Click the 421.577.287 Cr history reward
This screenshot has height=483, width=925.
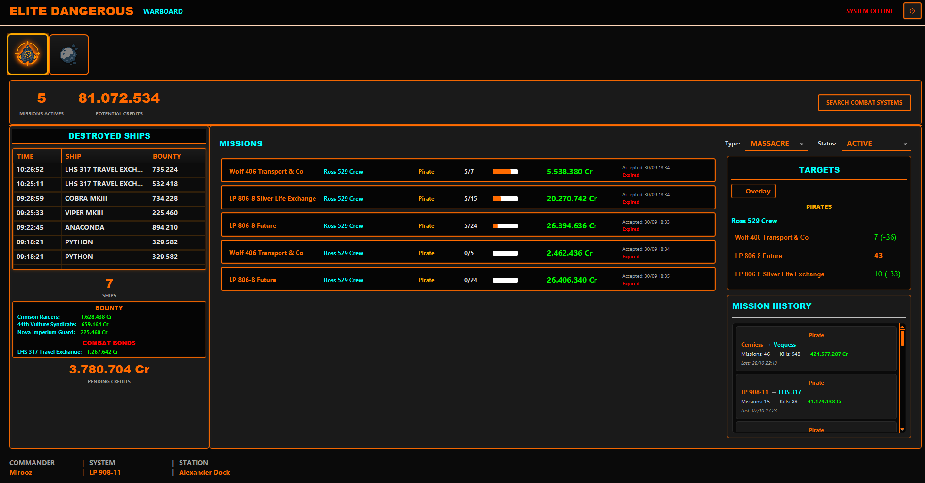coord(829,354)
